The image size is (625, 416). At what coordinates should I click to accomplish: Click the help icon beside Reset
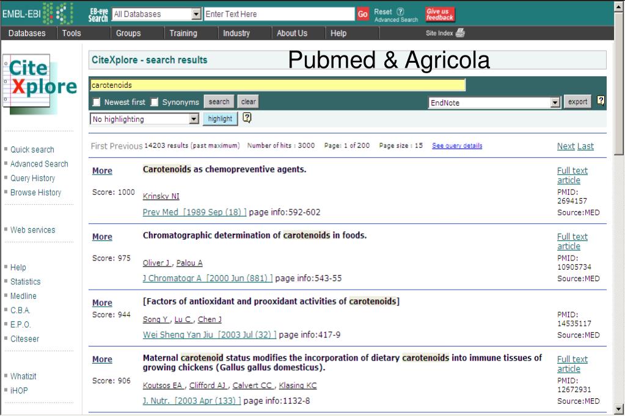coord(400,12)
